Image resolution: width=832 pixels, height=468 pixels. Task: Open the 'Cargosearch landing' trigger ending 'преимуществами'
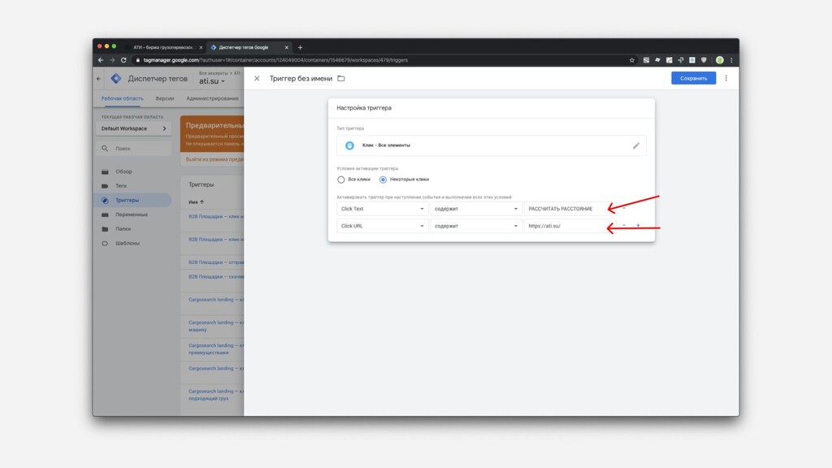[215, 349]
